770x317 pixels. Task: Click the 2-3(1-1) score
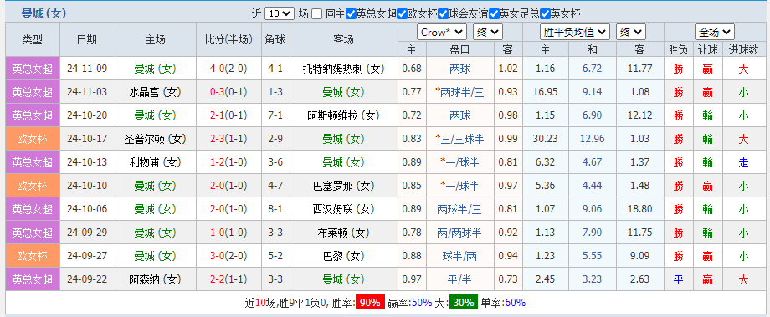[x=228, y=139]
